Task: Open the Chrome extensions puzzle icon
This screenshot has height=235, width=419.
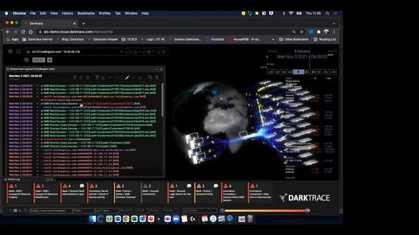Action: [319, 32]
